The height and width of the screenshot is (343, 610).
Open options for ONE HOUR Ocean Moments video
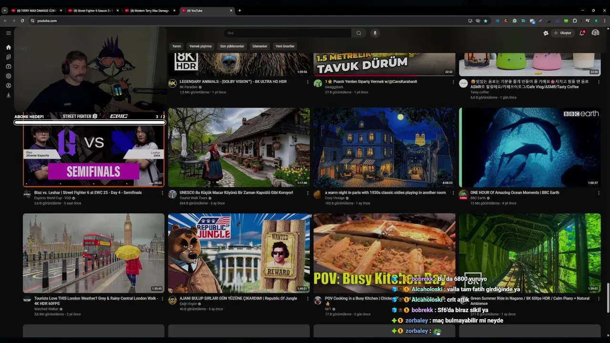coord(599,193)
